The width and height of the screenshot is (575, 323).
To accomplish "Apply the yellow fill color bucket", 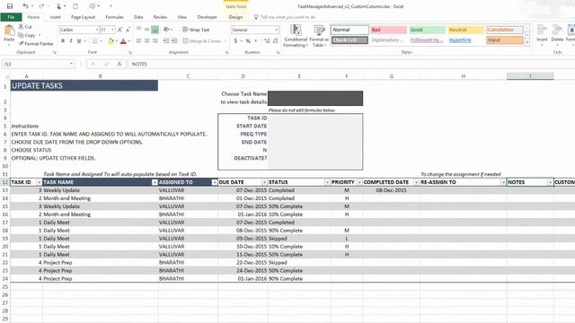I will (111, 41).
